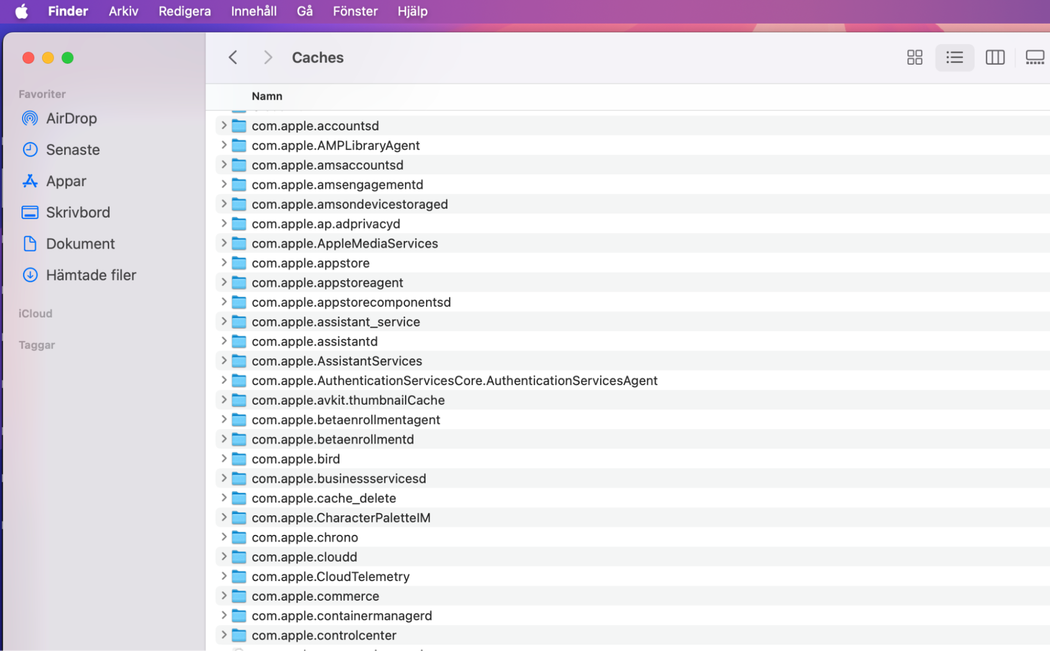Viewport: 1050px width, 651px height.
Task: Select the com.apple.betaenrollmentd folder icon
Action: click(239, 439)
